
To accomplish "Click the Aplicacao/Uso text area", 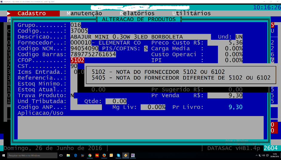I will pyautogui.click(x=141, y=127).
